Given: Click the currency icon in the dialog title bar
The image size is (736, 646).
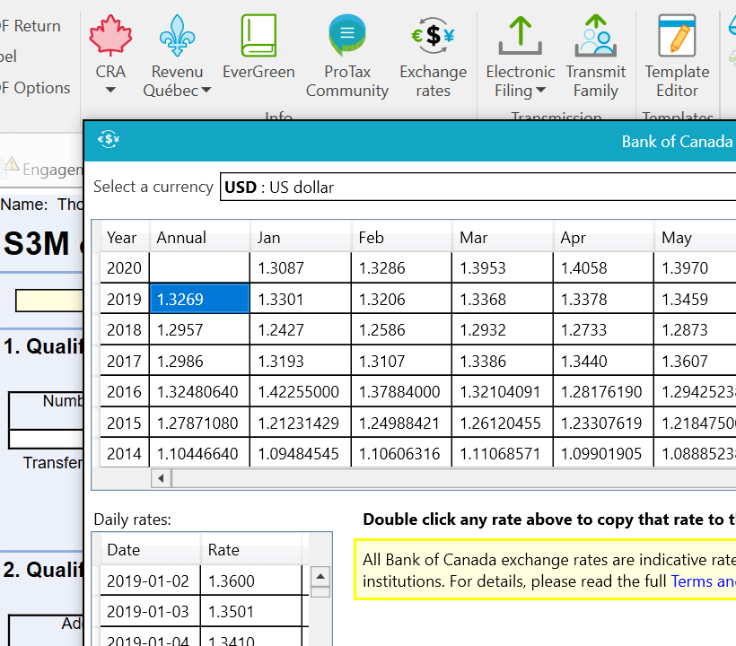Looking at the screenshot, I should point(109,139).
